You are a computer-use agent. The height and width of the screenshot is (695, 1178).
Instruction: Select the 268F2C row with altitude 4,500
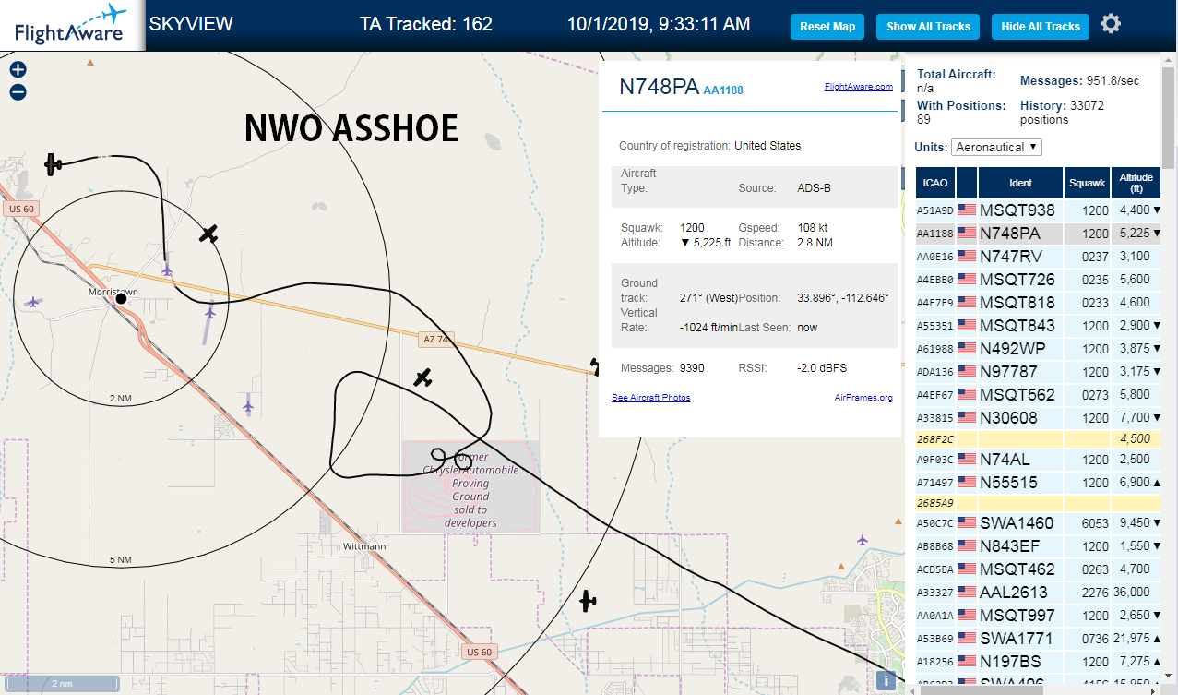(x=1039, y=439)
